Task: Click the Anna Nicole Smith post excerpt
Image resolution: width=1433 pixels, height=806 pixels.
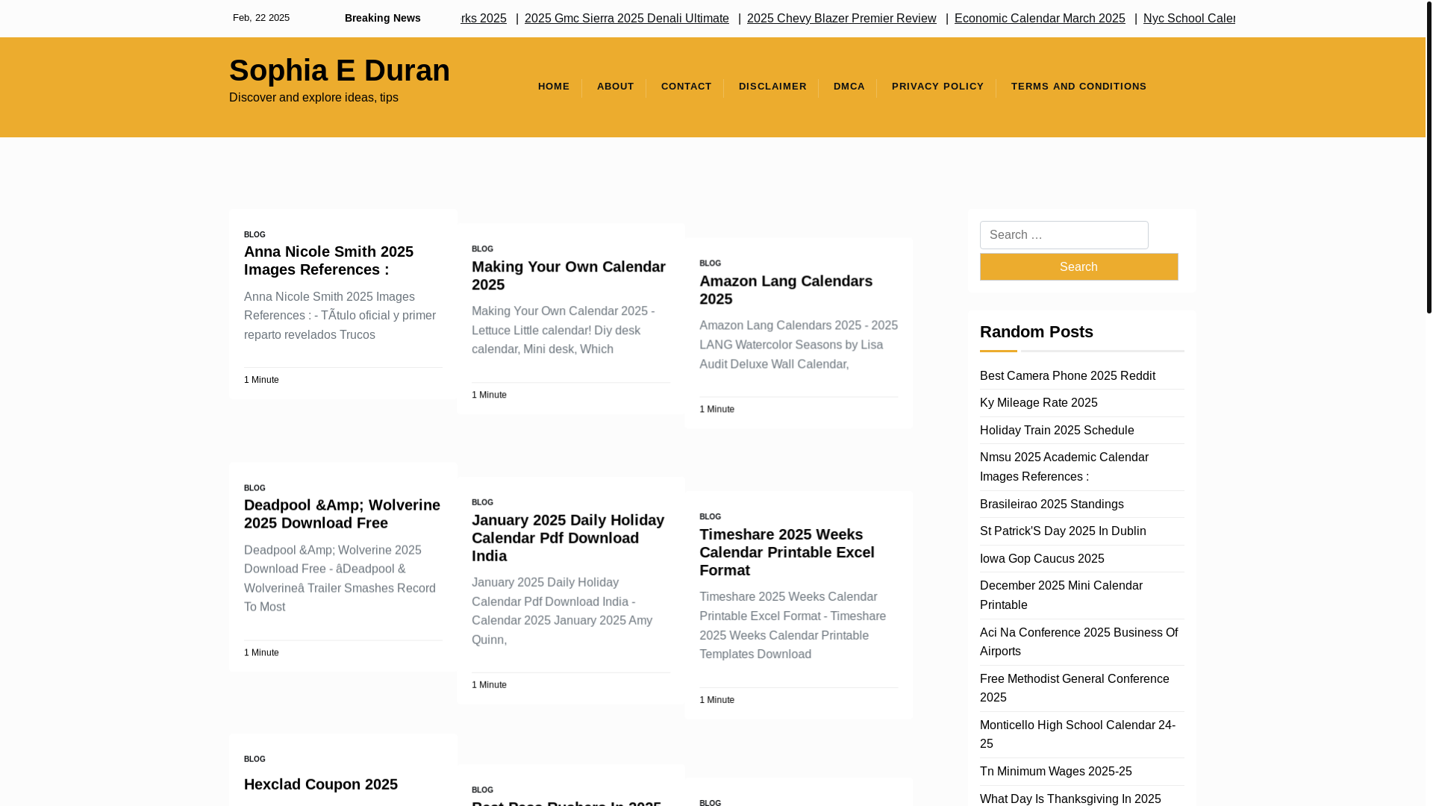Action: click(x=340, y=316)
